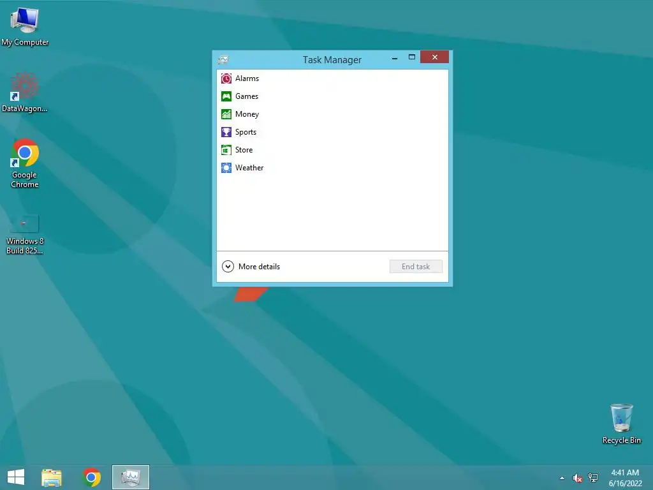Launch Chrome from the taskbar

click(x=92, y=477)
